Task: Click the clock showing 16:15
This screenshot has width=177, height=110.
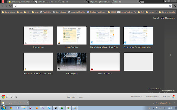Action: pos(170,108)
